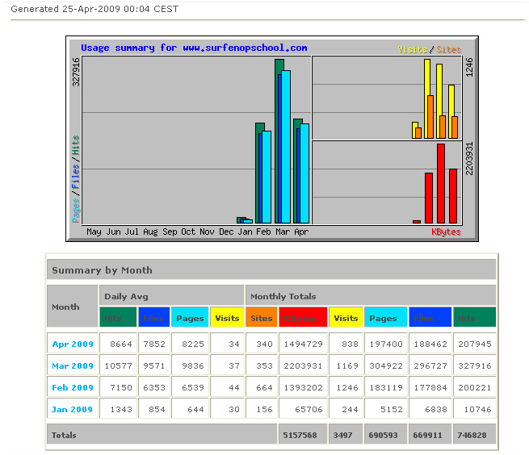Click the tallest red KBytes bar in chart
The image size is (529, 455).
tap(441, 183)
